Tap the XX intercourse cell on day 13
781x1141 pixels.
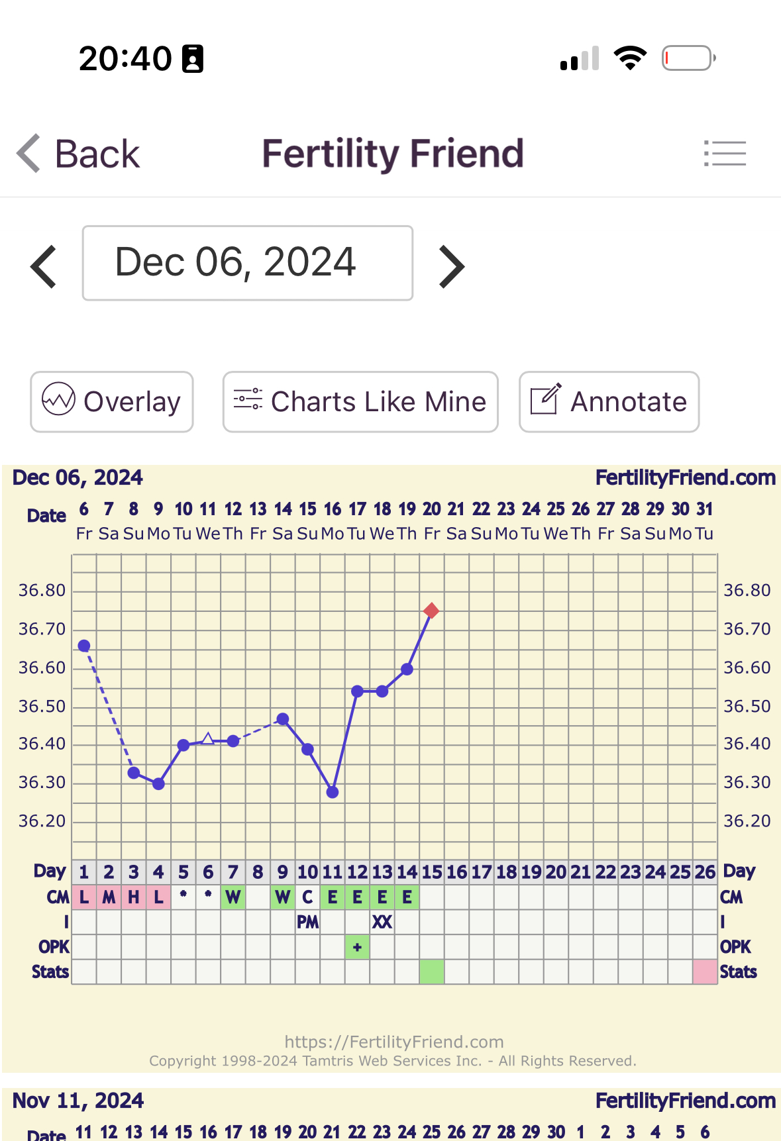click(x=382, y=922)
